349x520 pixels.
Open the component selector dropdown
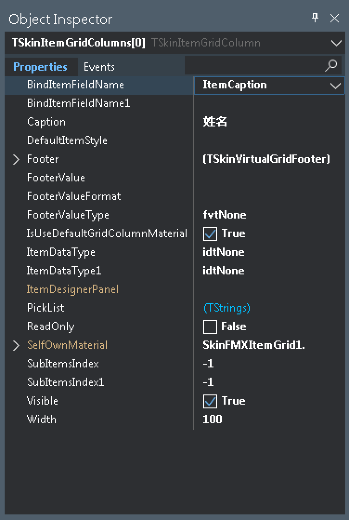click(x=336, y=43)
